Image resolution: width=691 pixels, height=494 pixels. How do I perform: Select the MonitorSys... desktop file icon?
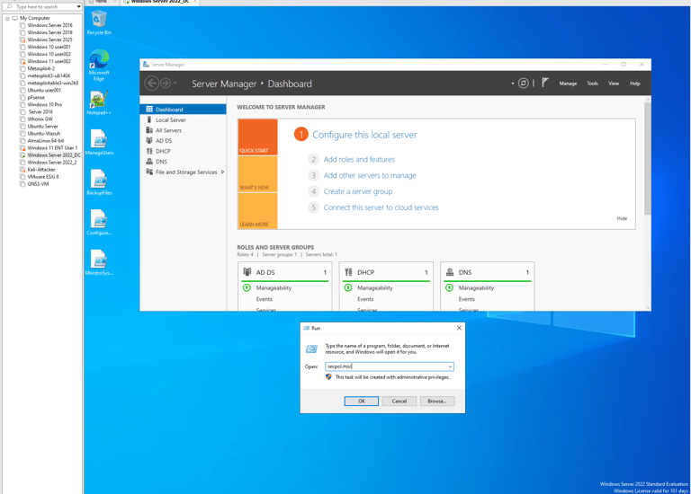(x=99, y=262)
